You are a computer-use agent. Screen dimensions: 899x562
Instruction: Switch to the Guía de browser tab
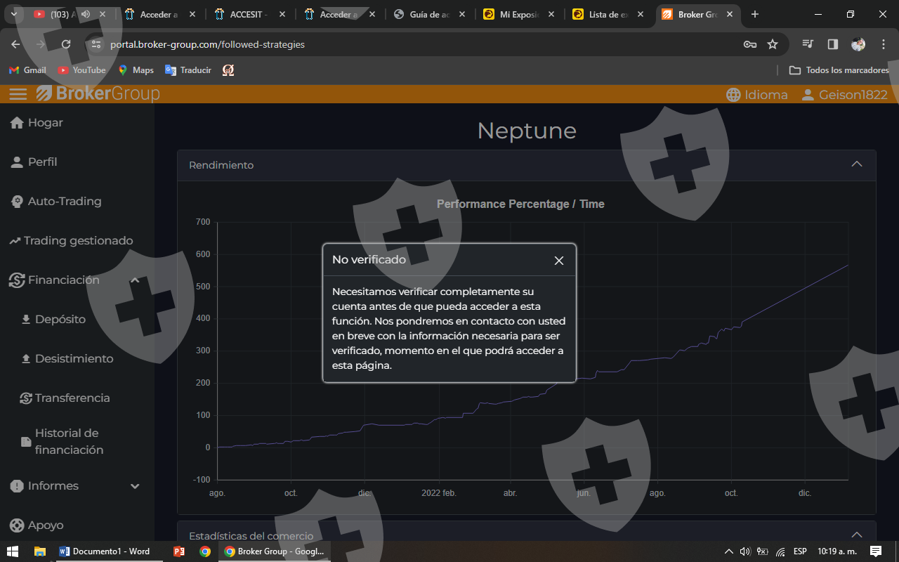pos(428,14)
